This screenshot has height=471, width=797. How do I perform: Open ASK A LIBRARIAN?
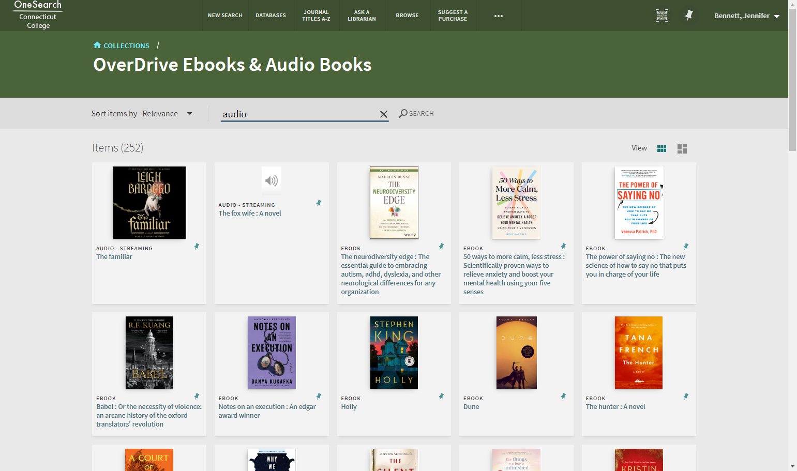(362, 16)
